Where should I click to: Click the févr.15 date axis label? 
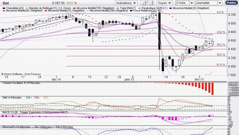(199, 79)
